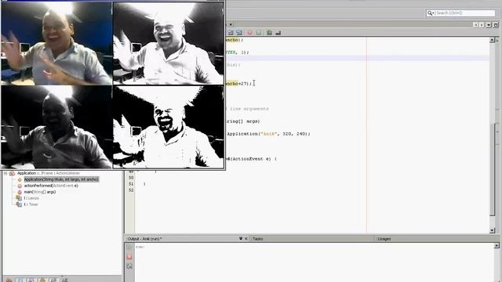Click the first blue shift-line toolbar icon
Viewport: 502px width, 282px height.
230,33
